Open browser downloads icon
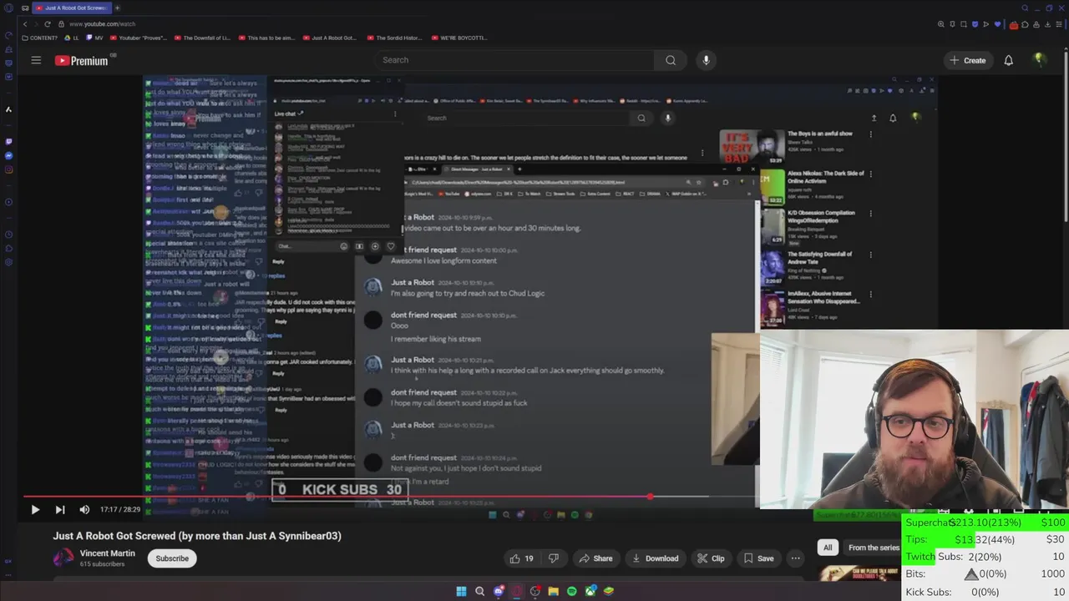 pyautogui.click(x=1047, y=24)
